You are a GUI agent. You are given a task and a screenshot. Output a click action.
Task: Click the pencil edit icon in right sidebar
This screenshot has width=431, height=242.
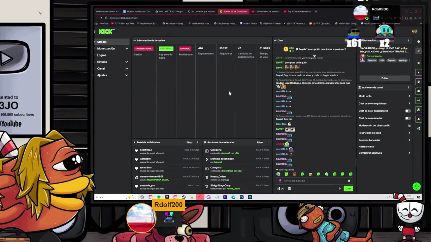pyautogui.click(x=419, y=51)
